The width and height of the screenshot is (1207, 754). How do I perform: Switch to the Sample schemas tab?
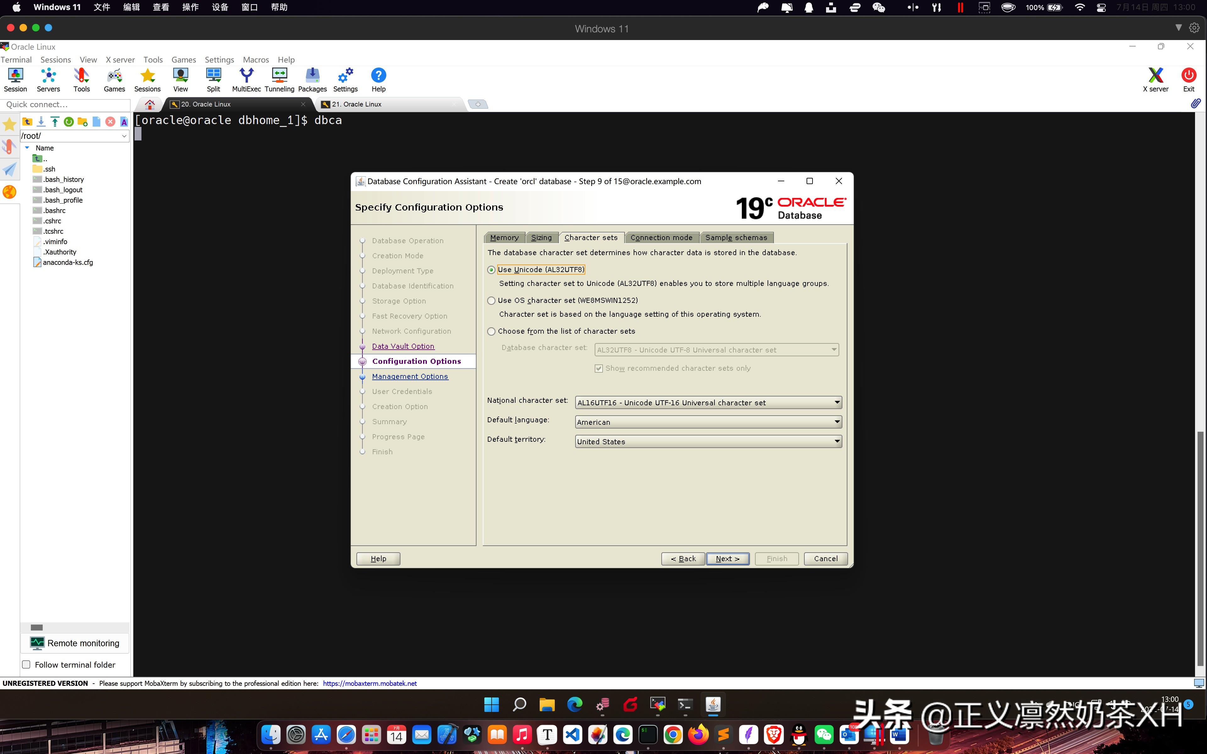tap(737, 238)
